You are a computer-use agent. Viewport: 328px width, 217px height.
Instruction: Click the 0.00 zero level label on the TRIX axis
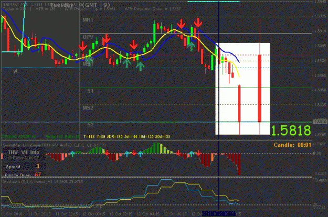tap(317, 153)
